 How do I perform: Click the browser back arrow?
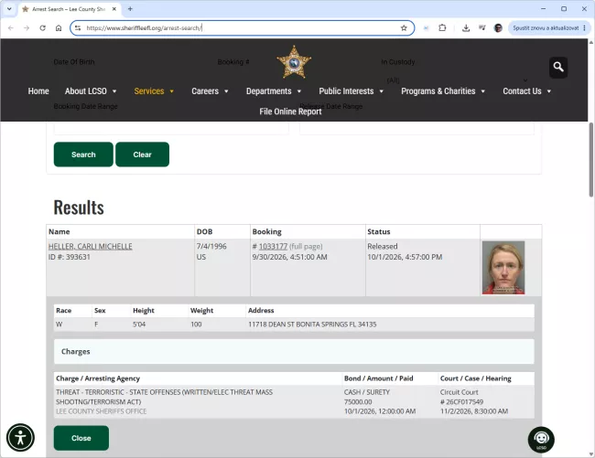click(x=11, y=28)
